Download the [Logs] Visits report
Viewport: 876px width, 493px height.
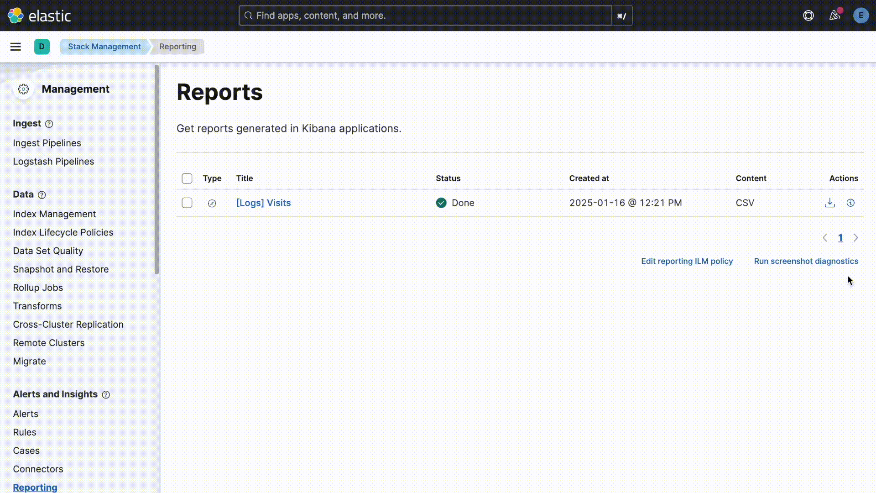pyautogui.click(x=829, y=203)
